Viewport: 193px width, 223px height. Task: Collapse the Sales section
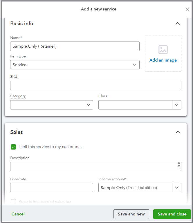(x=178, y=132)
